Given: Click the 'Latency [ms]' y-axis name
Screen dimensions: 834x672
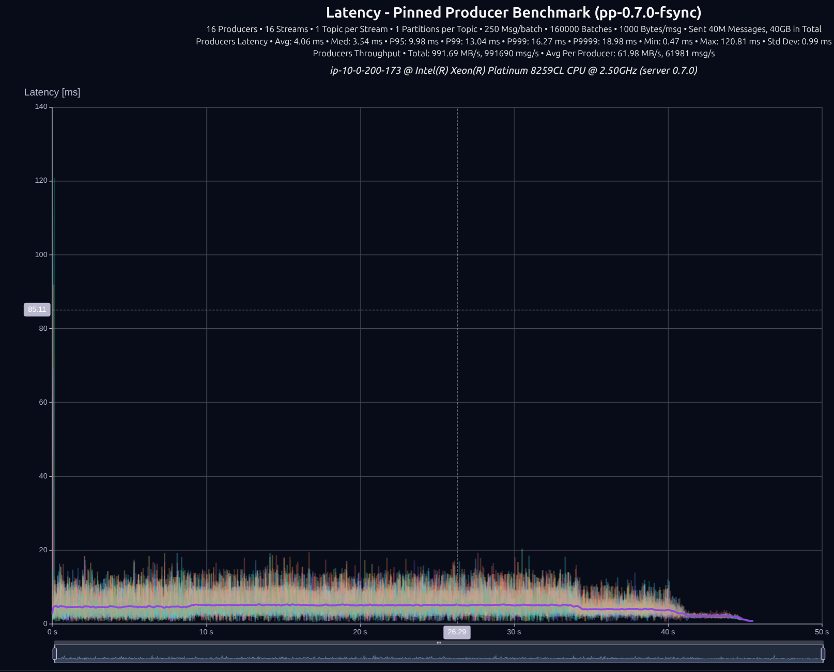Looking at the screenshot, I should click(52, 92).
